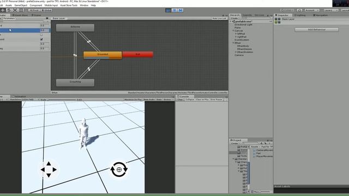Screen dimensions: 349x196
Task: Select the Move tool in toolbar
Action: [3, 10]
